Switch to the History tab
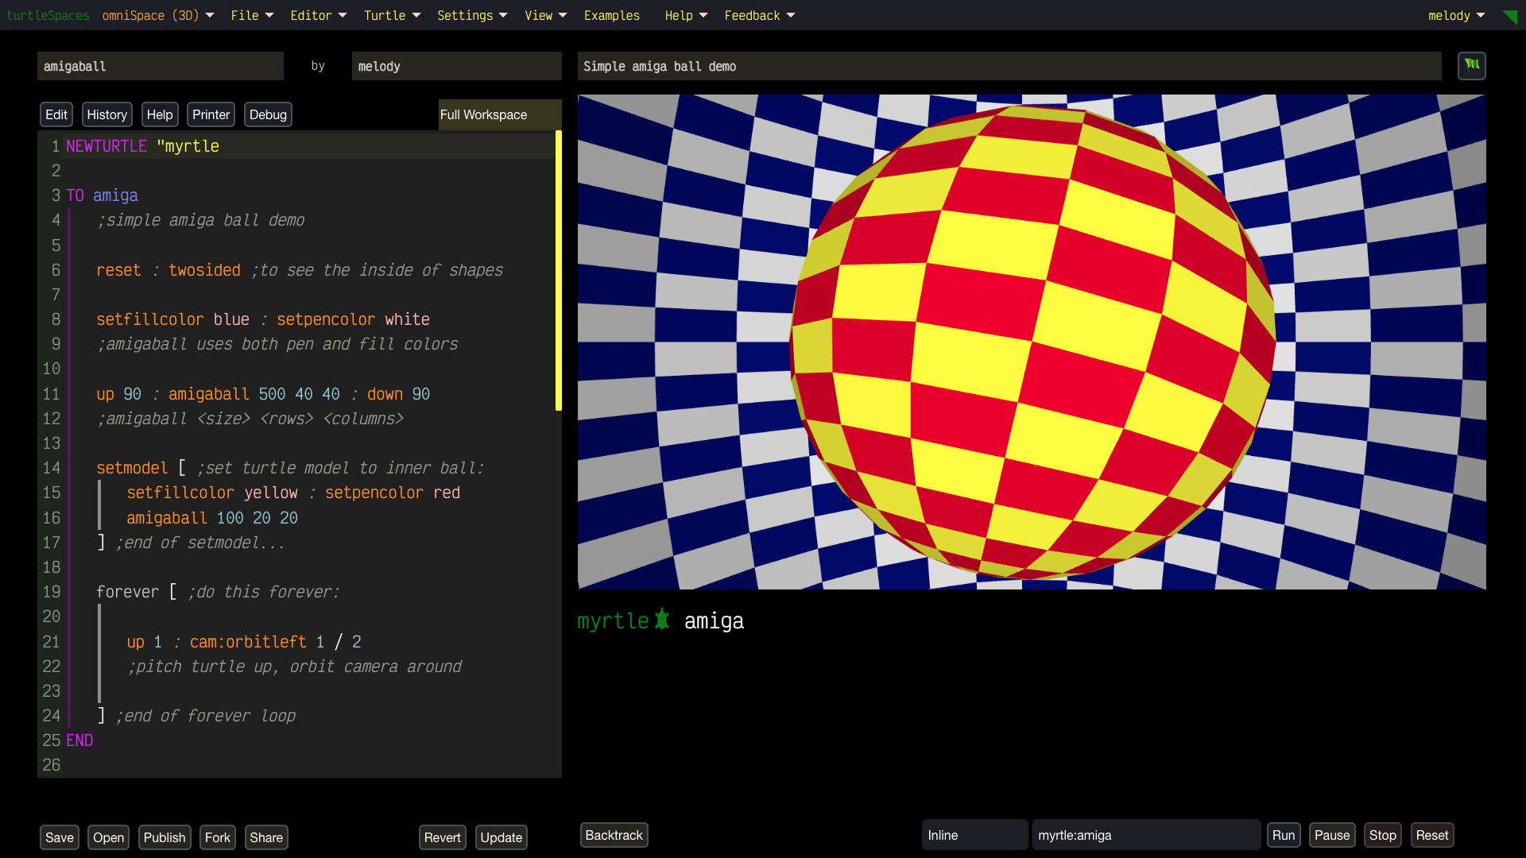The image size is (1526, 858). [107, 114]
